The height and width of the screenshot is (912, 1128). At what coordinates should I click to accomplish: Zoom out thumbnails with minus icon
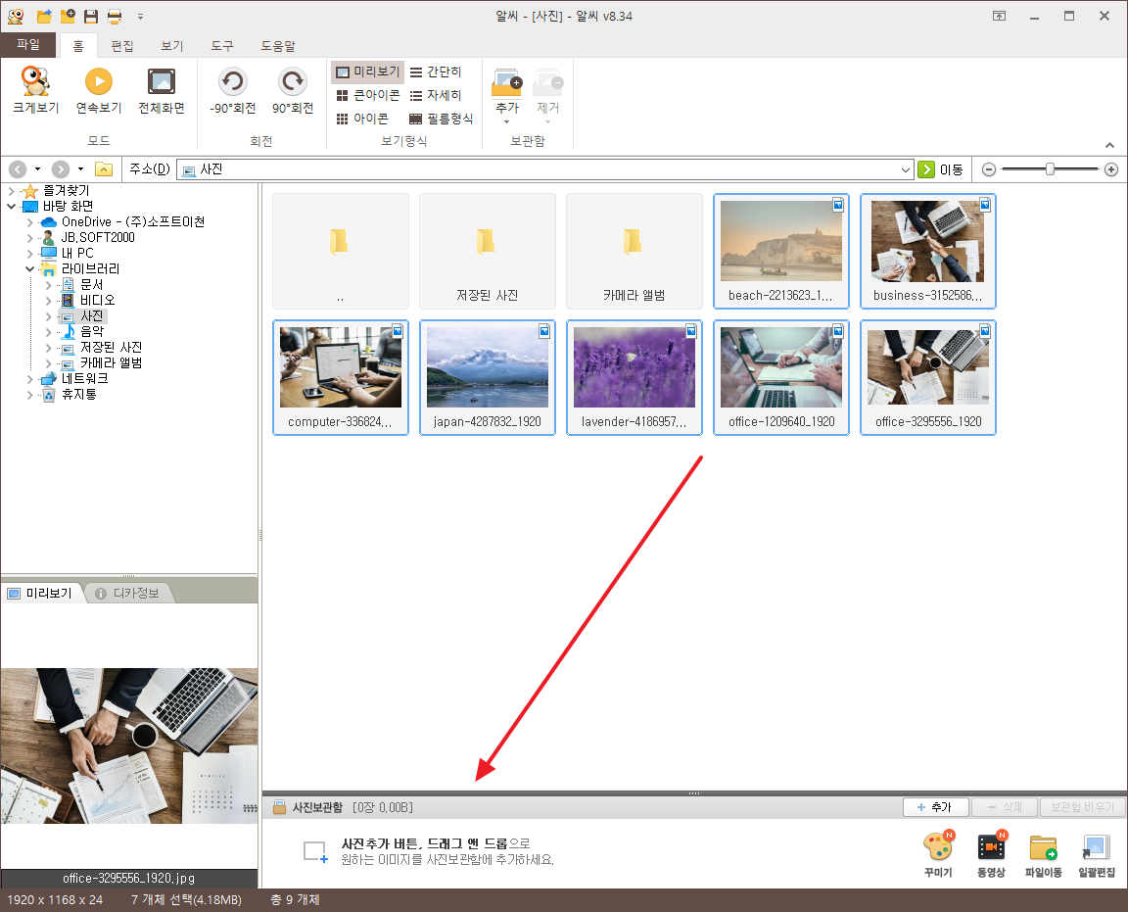988,169
